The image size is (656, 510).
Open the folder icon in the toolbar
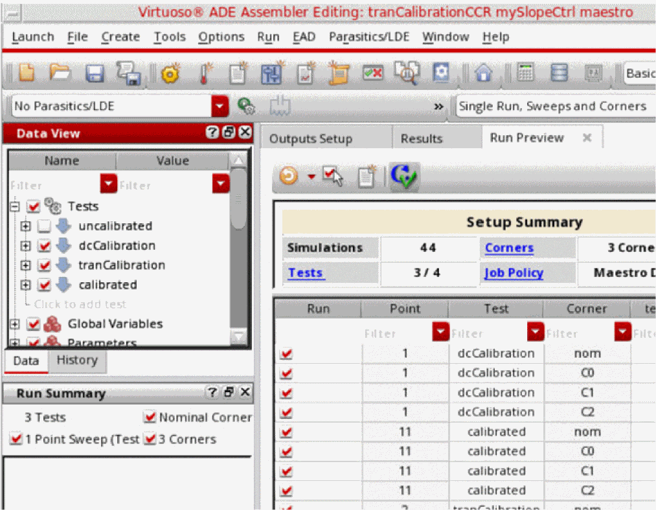[x=60, y=74]
